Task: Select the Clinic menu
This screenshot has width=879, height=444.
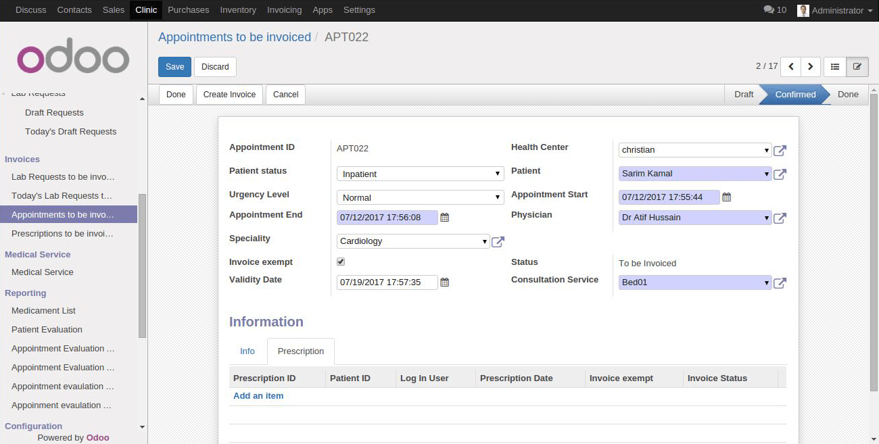Action: (146, 10)
